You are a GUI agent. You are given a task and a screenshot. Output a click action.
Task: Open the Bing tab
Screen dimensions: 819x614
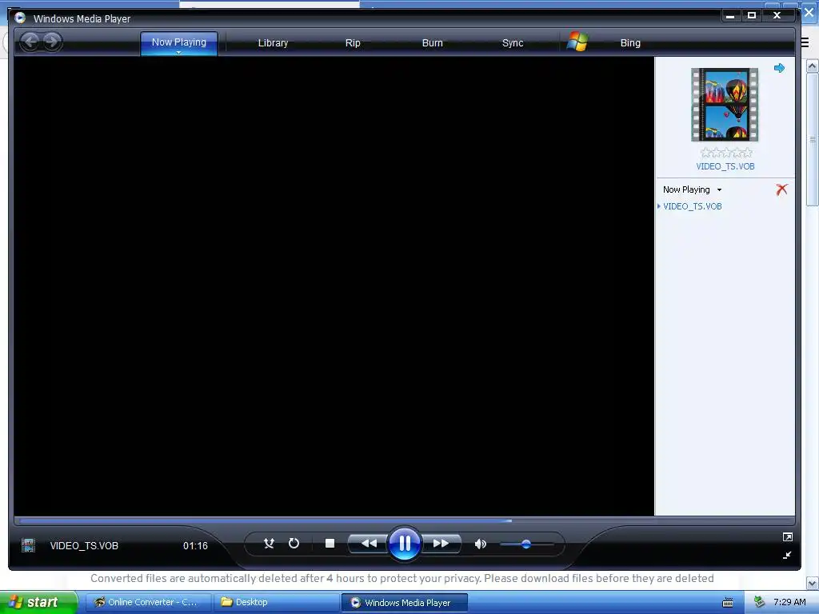630,43
